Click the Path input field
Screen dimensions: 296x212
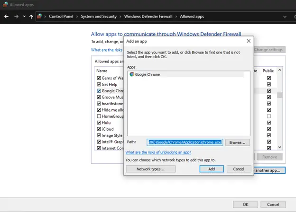point(185,142)
